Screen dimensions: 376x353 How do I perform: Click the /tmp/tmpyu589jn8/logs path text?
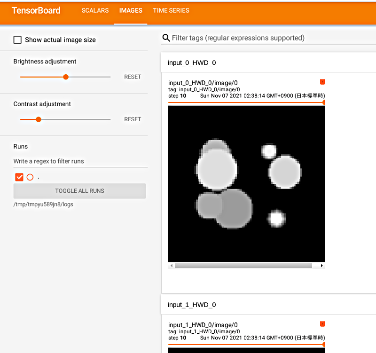(x=43, y=204)
